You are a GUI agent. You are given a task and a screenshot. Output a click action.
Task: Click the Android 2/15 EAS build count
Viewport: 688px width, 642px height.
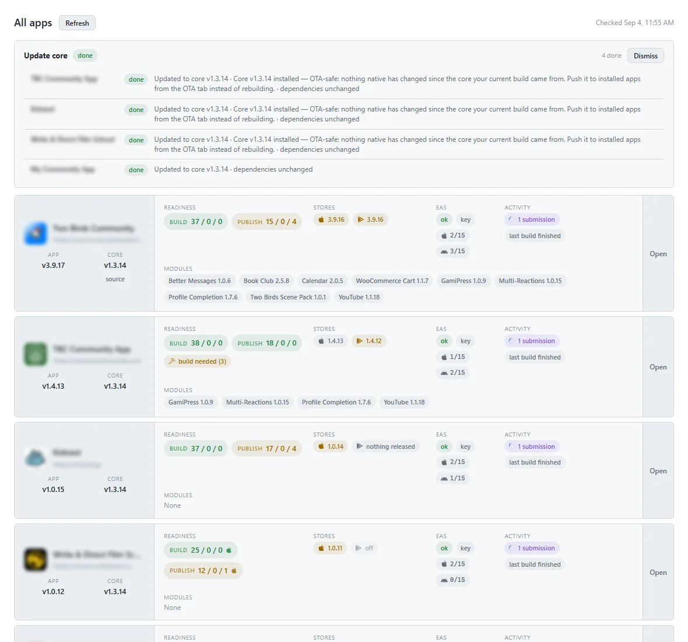coord(453,372)
